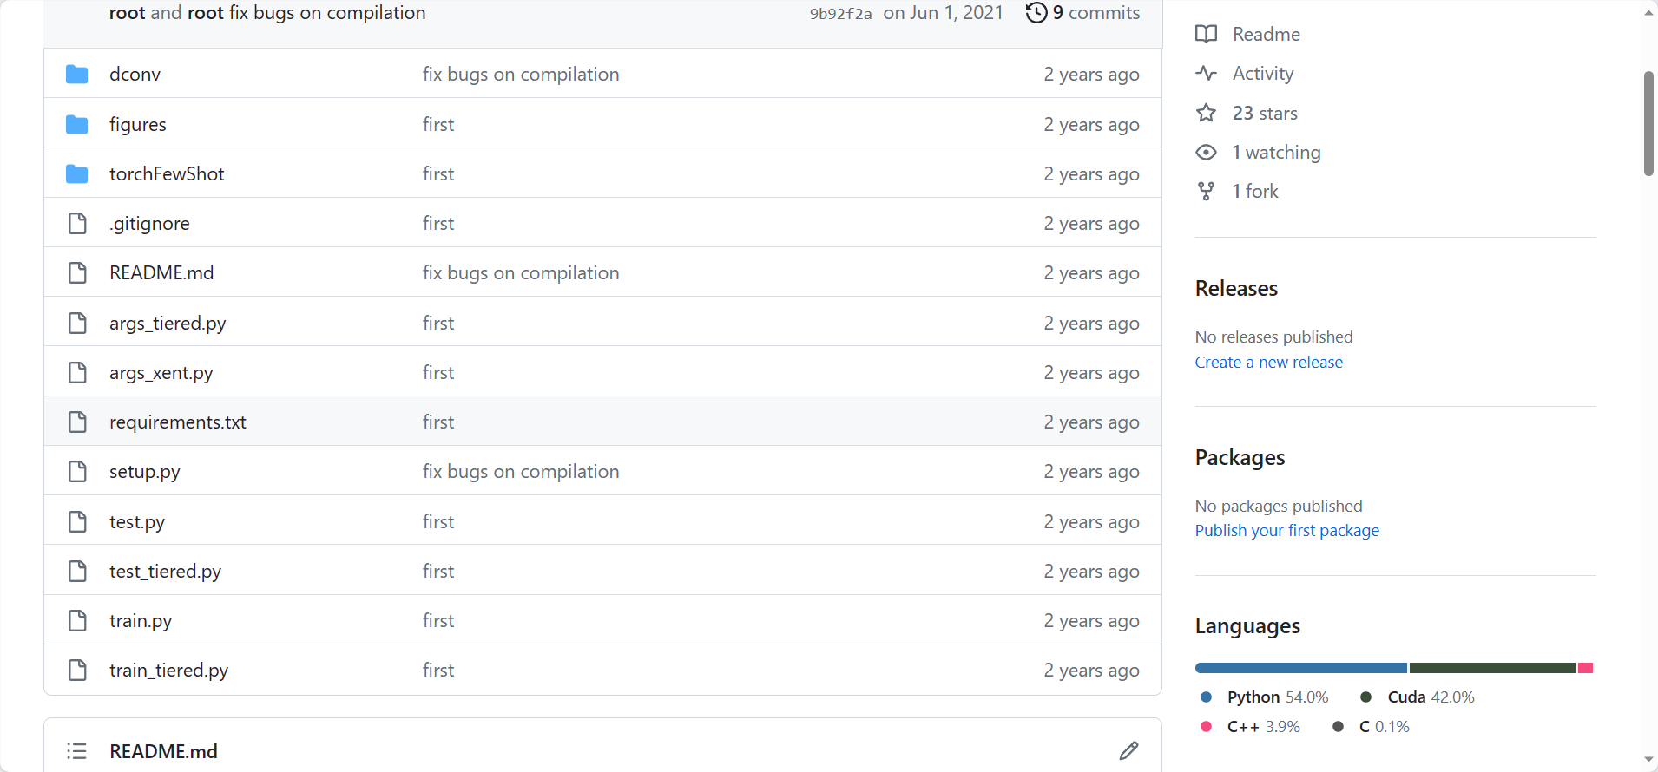Open the dconv folder
The height and width of the screenshot is (772, 1658).
(135, 75)
